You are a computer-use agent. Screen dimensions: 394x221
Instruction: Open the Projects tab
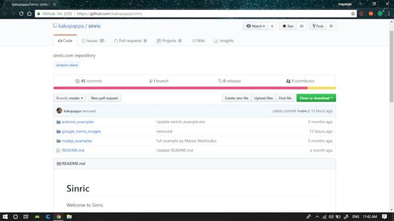tap(169, 40)
